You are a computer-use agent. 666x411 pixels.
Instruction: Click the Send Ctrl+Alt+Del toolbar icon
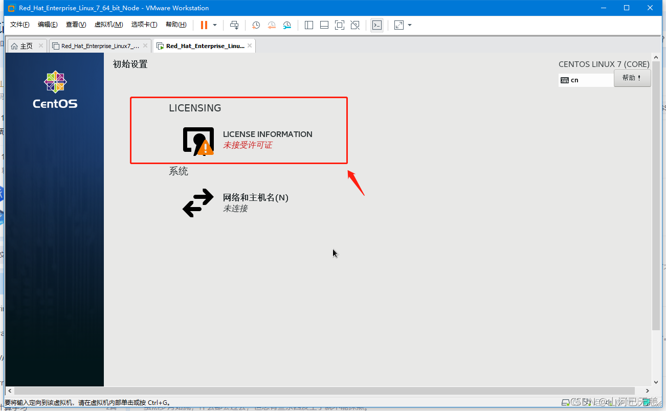pos(234,25)
